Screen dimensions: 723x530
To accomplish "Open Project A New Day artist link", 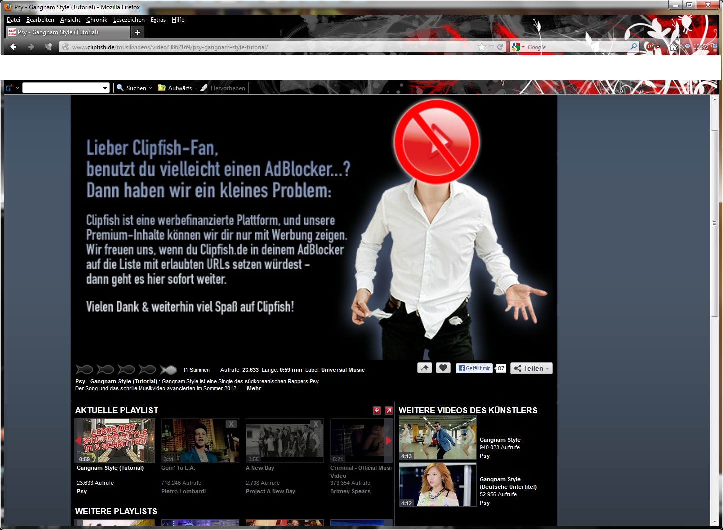I will click(x=270, y=491).
